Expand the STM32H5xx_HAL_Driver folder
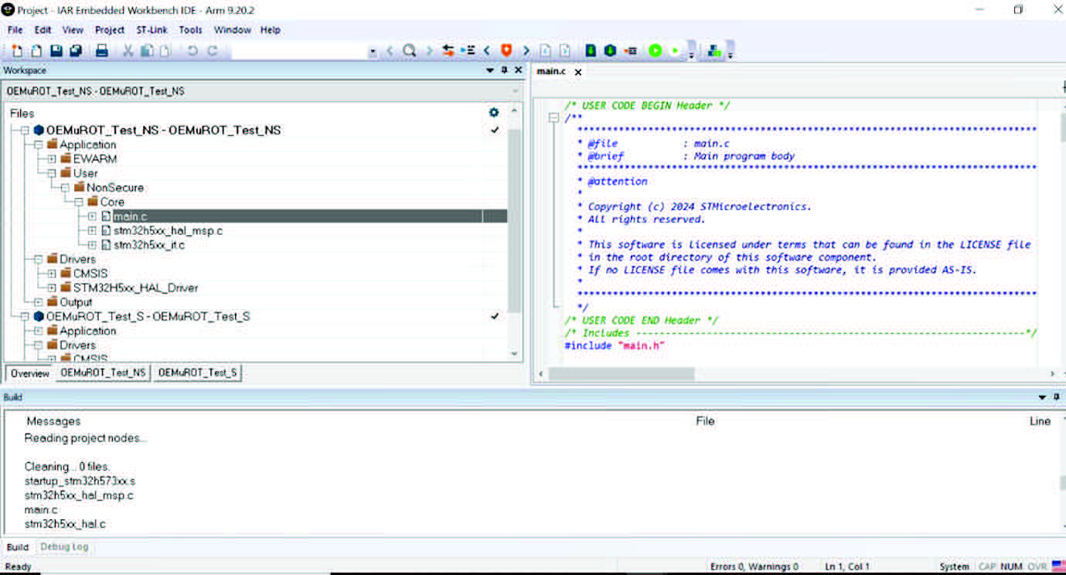Viewport: 1066px width, 575px height. (x=52, y=288)
